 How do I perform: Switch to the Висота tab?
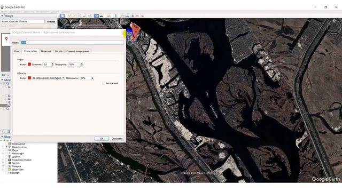pyautogui.click(x=59, y=51)
